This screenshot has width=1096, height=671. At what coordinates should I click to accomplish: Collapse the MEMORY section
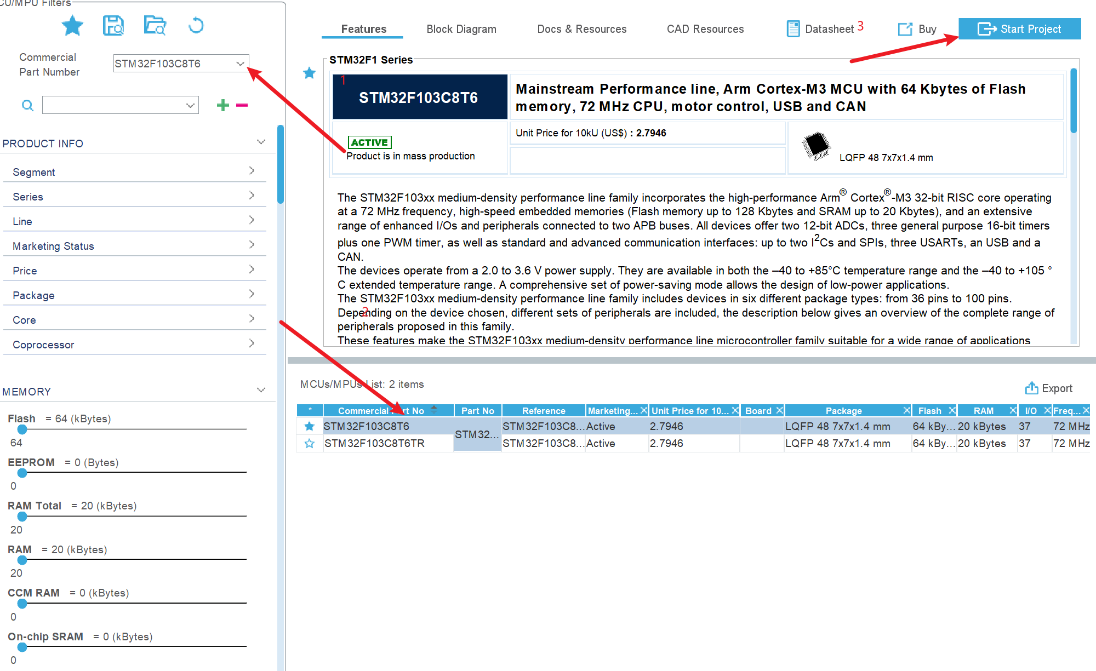click(x=261, y=390)
